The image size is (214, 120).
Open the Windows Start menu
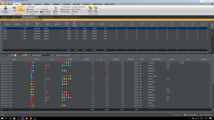click(2, 118)
